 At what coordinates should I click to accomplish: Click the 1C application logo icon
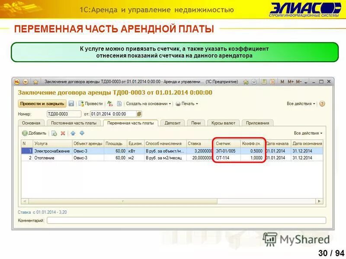(x=17, y=82)
